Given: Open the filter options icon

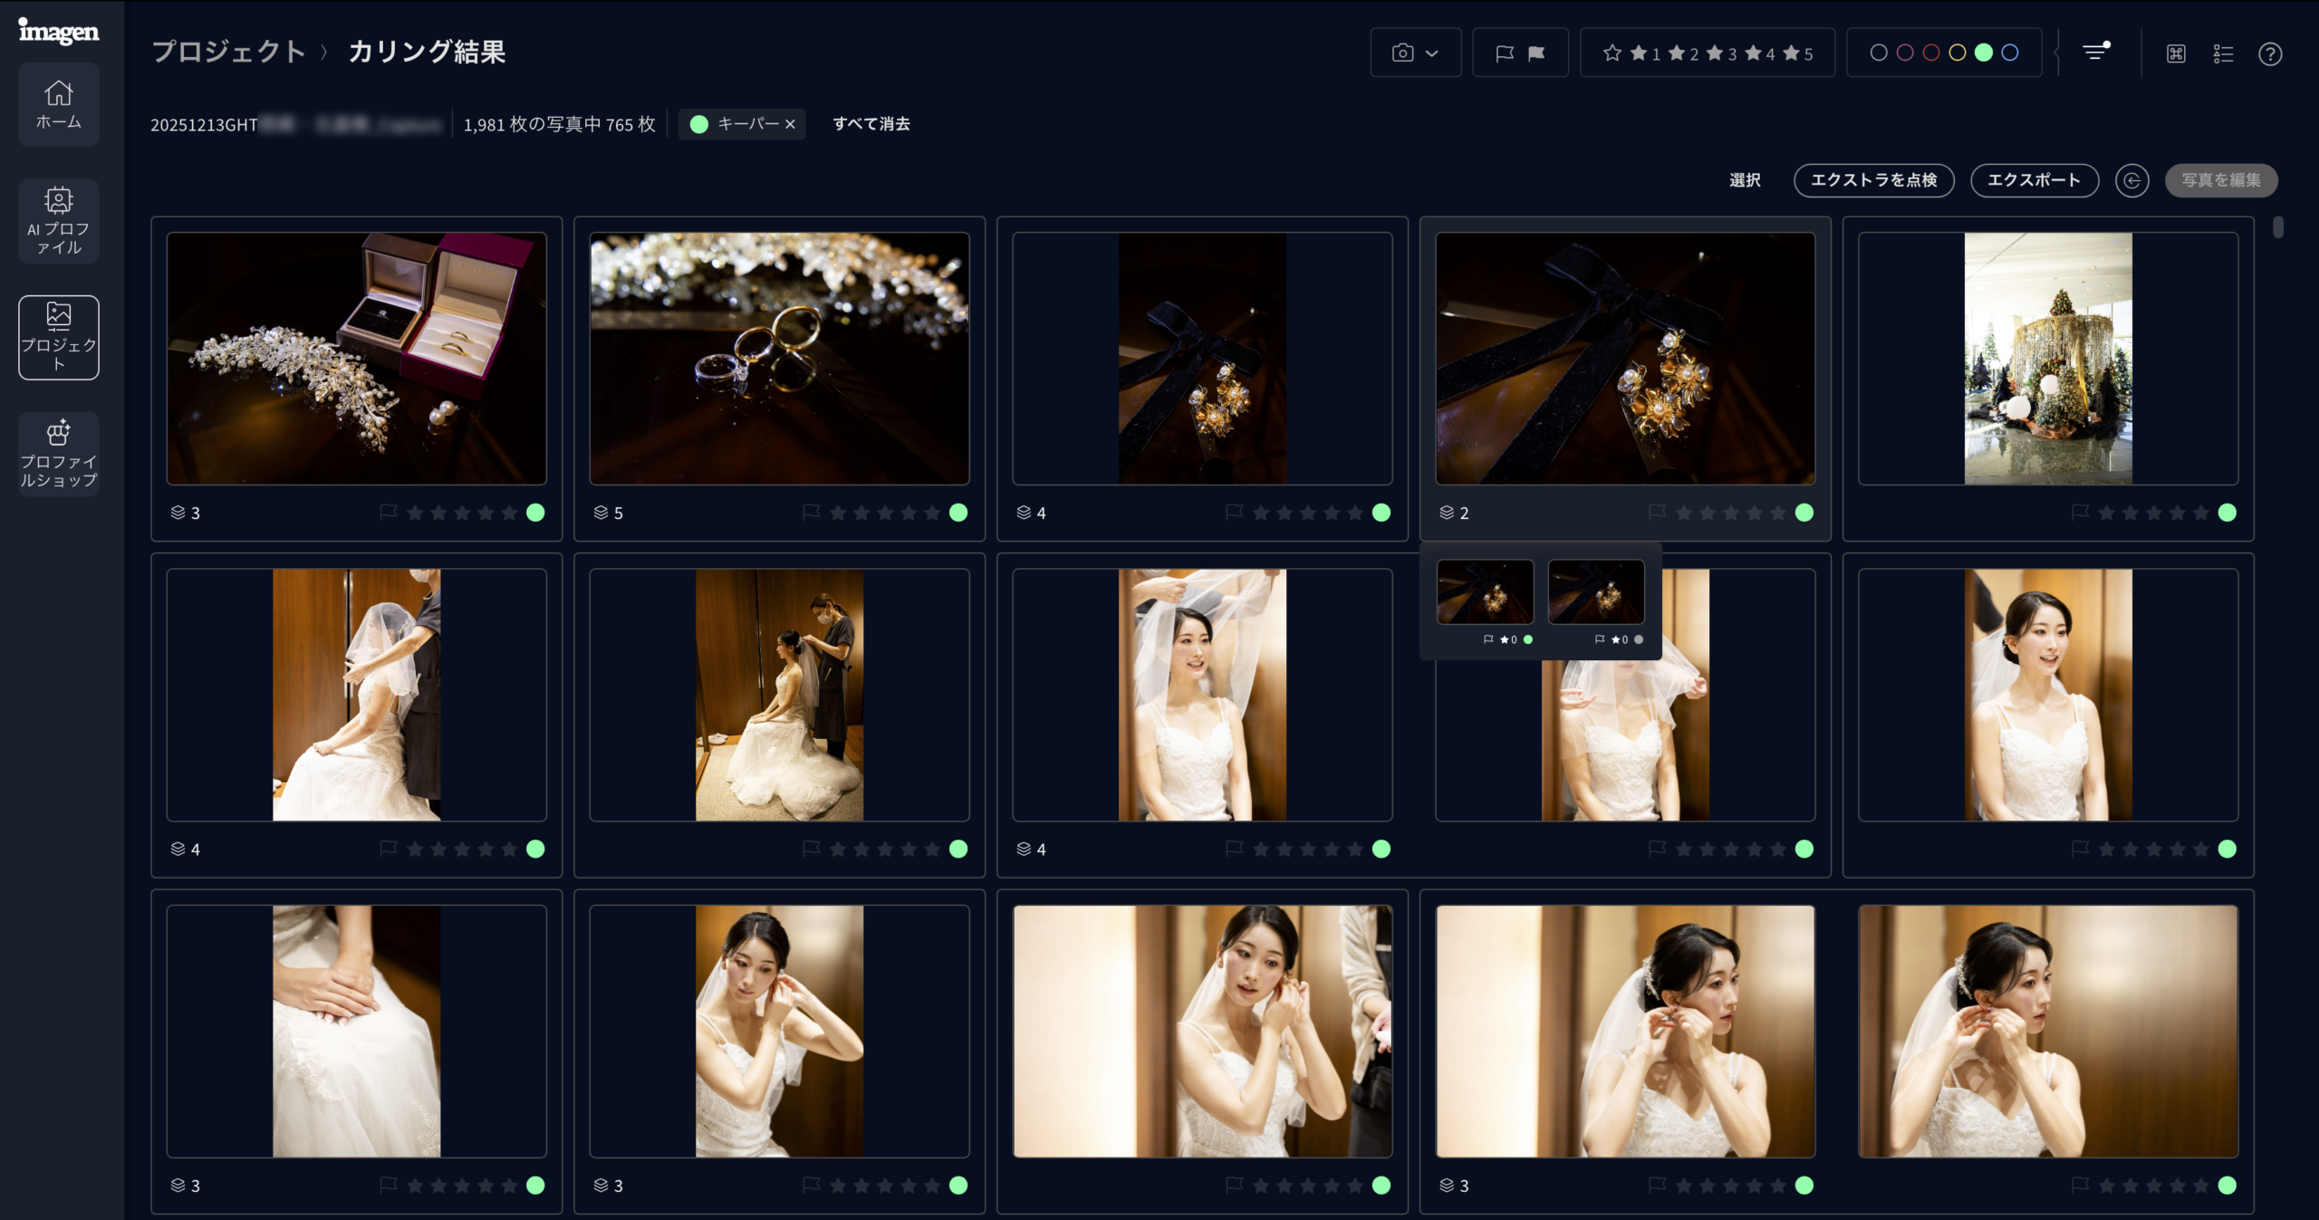Looking at the screenshot, I should (2096, 53).
